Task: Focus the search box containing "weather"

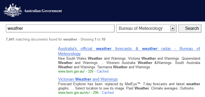Action: coord(60,28)
